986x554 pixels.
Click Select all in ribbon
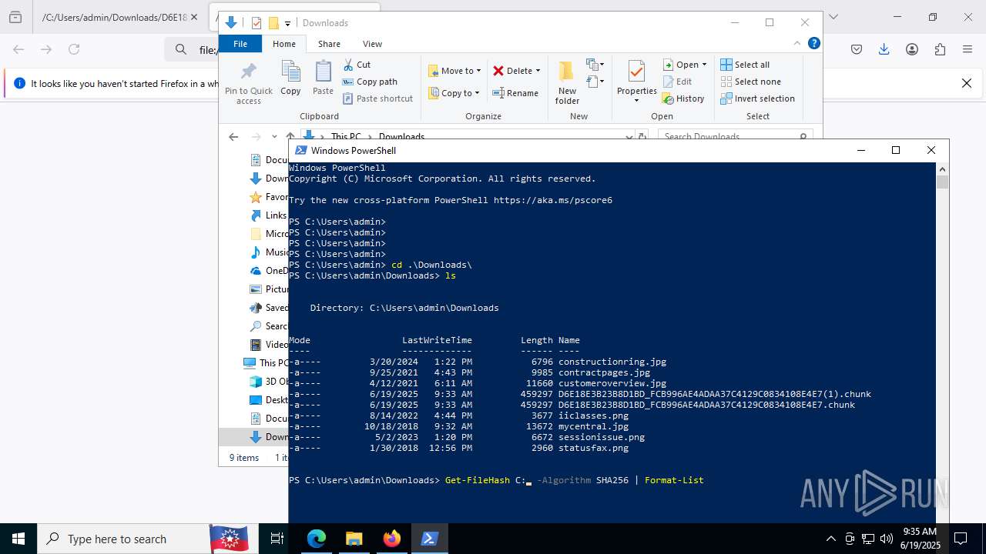tap(745, 65)
